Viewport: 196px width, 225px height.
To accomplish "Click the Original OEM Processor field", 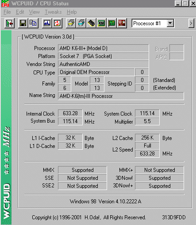I will click(96, 72).
